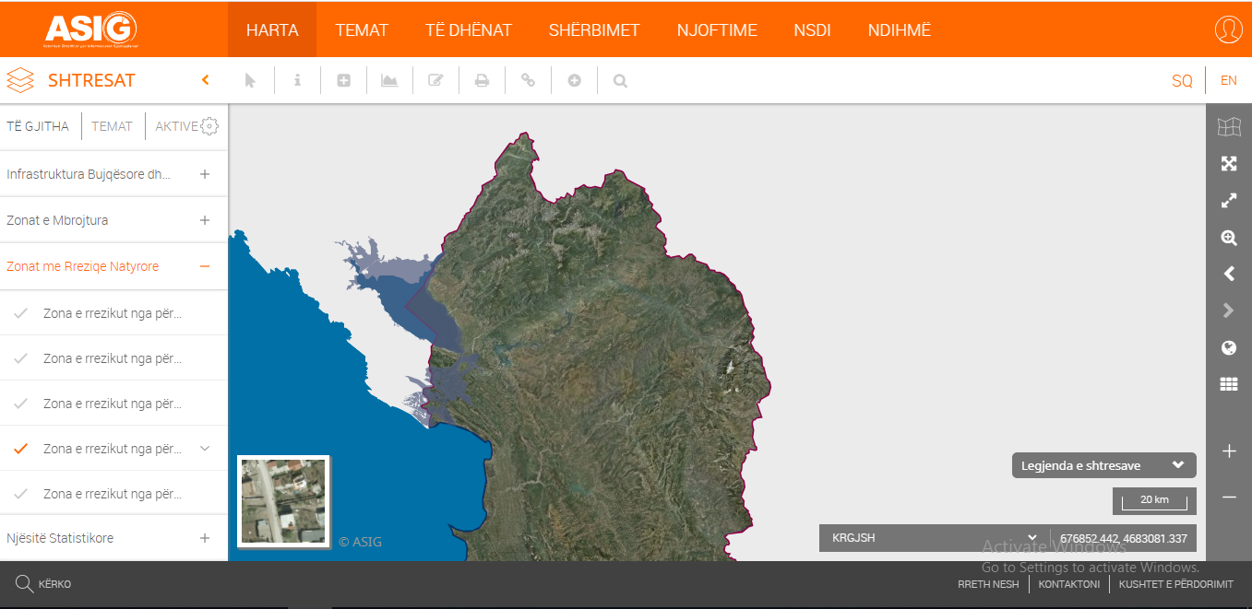Uncheck the orange-checked Zona e rrezikut layer
The width and height of the screenshot is (1252, 609).
(21, 449)
